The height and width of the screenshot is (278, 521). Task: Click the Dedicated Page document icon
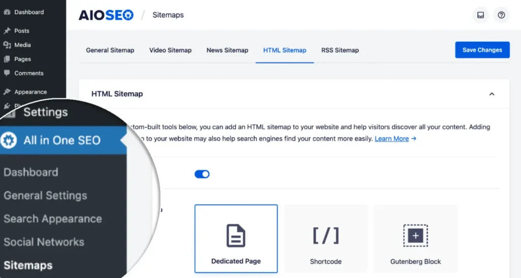[236, 236]
